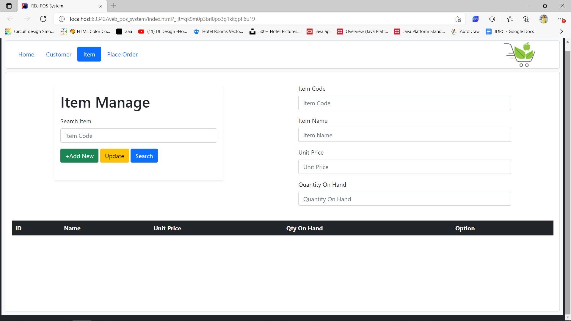Switch to the Customer tab
This screenshot has width=571, height=321.
coord(59,54)
